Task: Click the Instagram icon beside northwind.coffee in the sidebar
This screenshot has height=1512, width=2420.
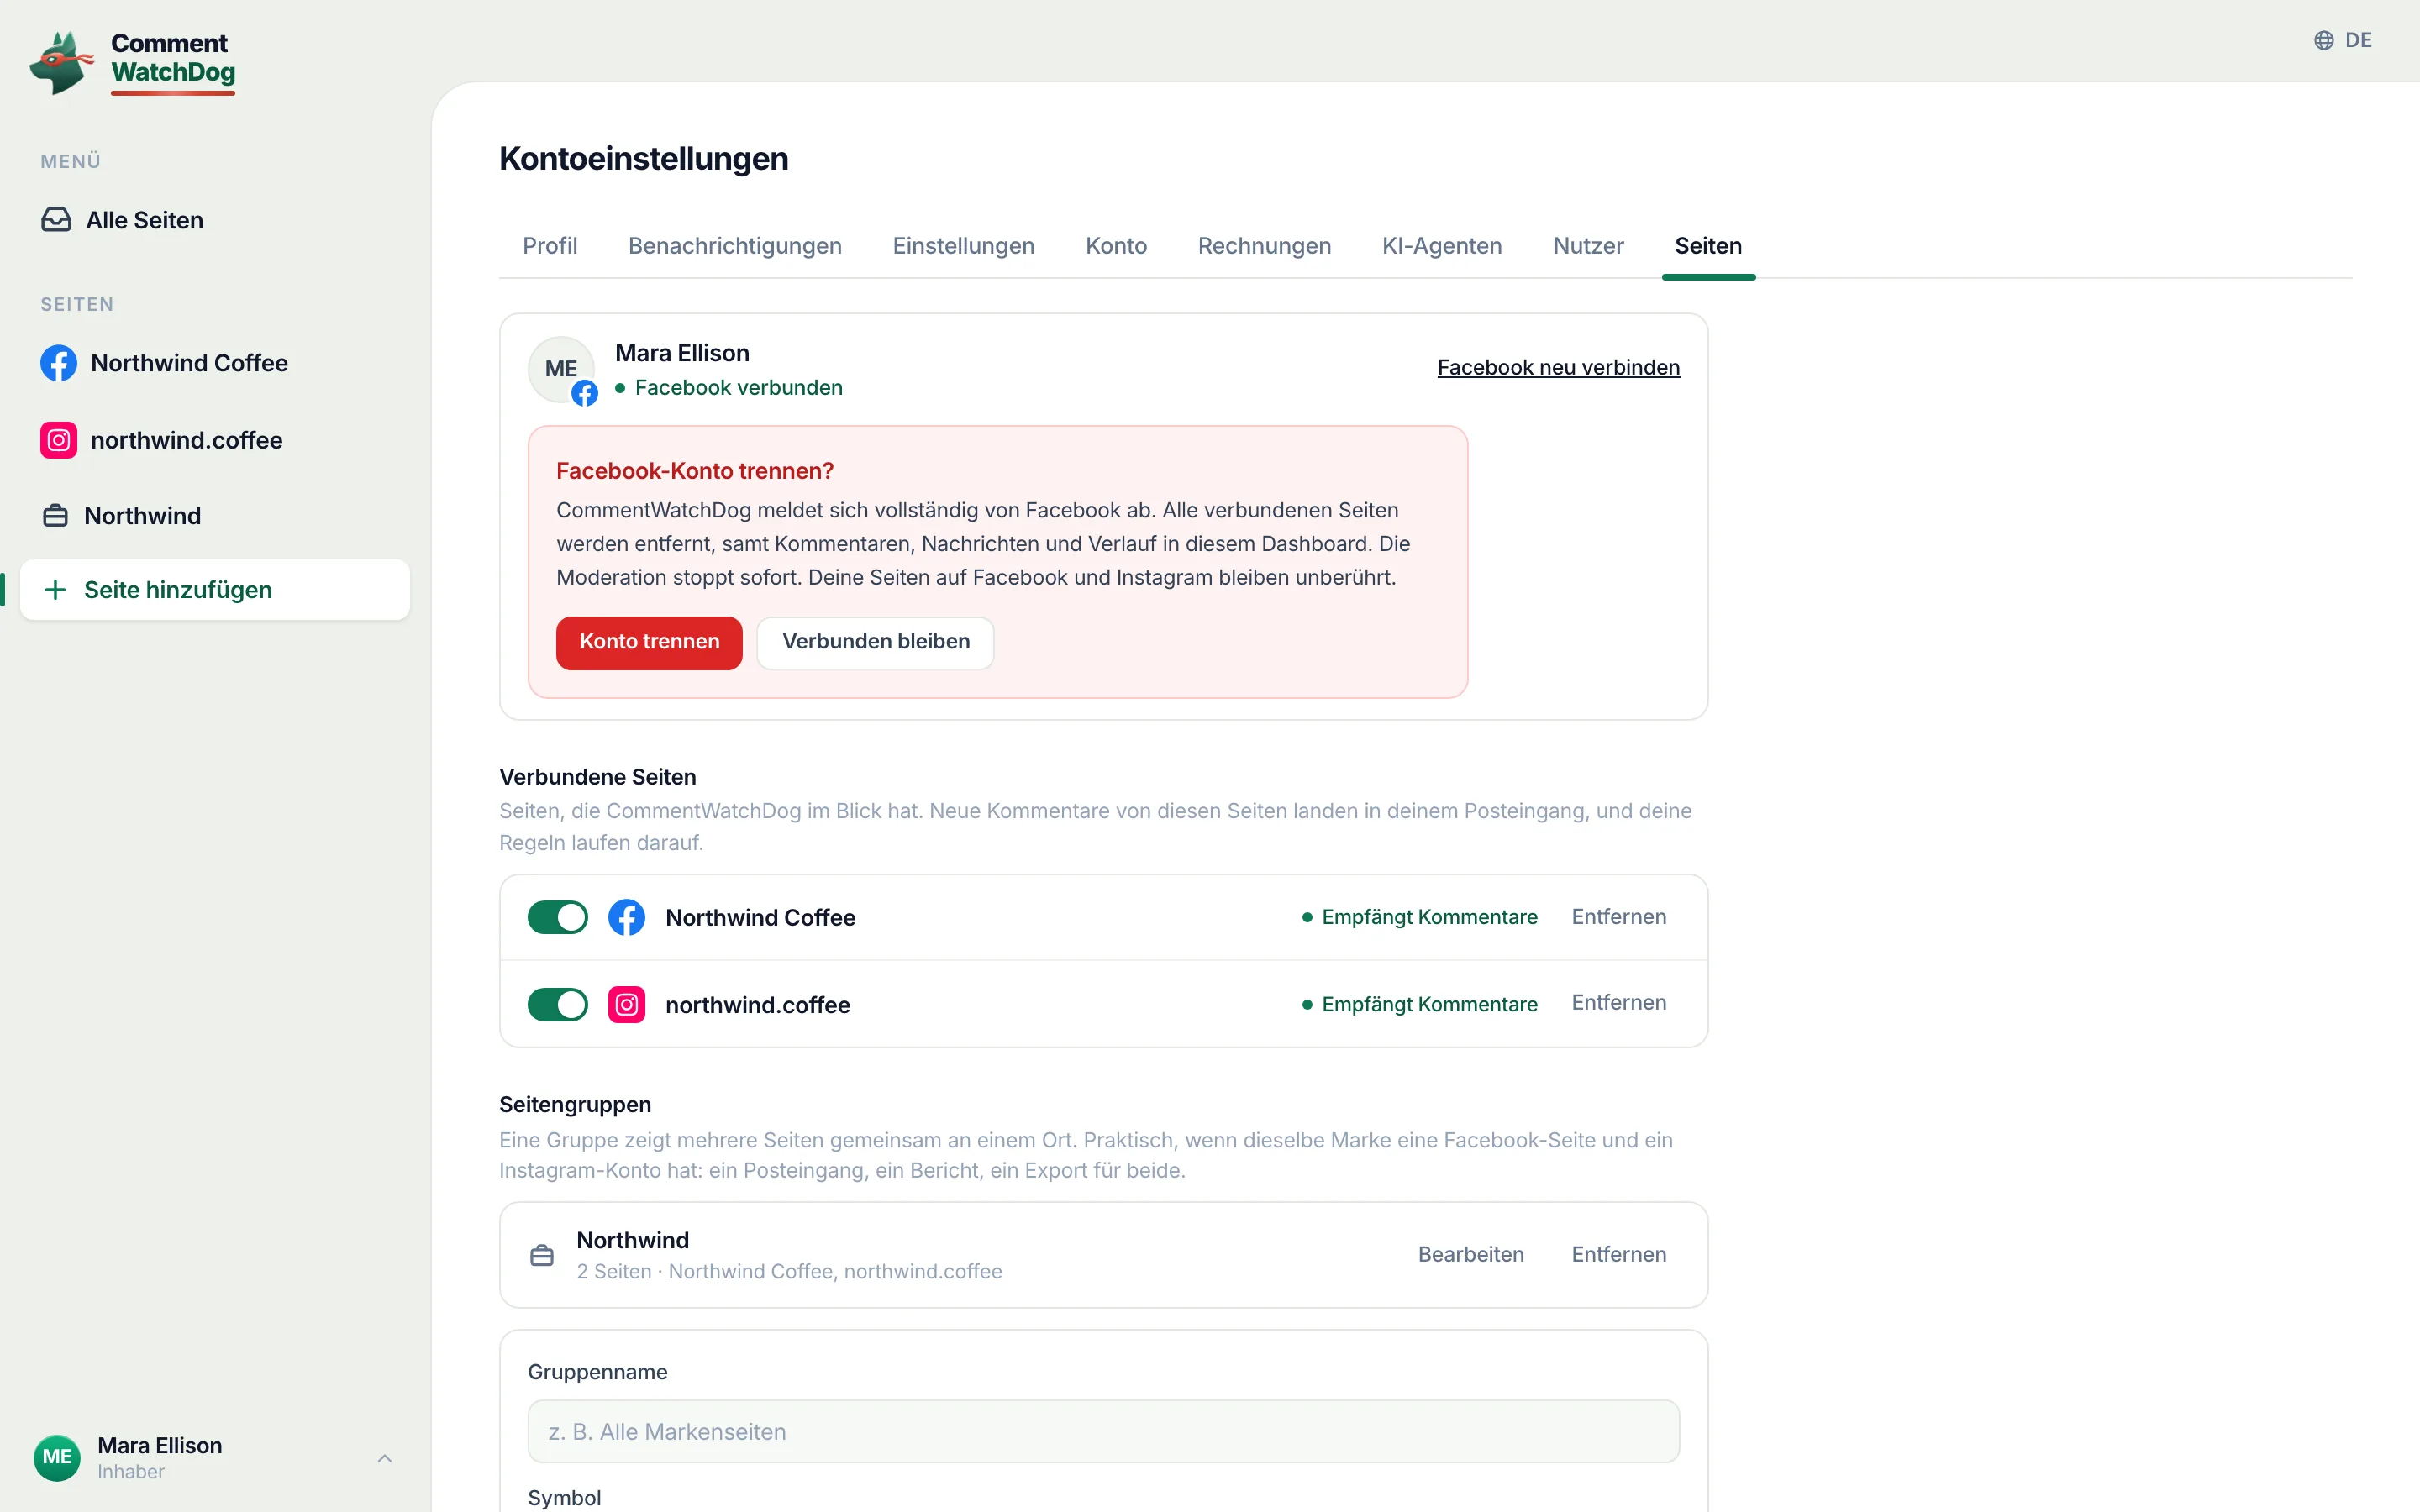Action: tap(58, 440)
